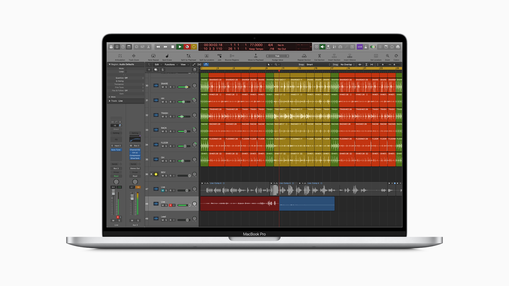Viewport: 509px width, 286px height.
Task: Solo the HH track
Action: [166, 102]
